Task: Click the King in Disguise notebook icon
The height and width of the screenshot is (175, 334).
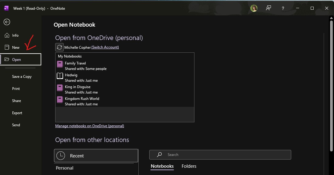Action: pyautogui.click(x=60, y=88)
